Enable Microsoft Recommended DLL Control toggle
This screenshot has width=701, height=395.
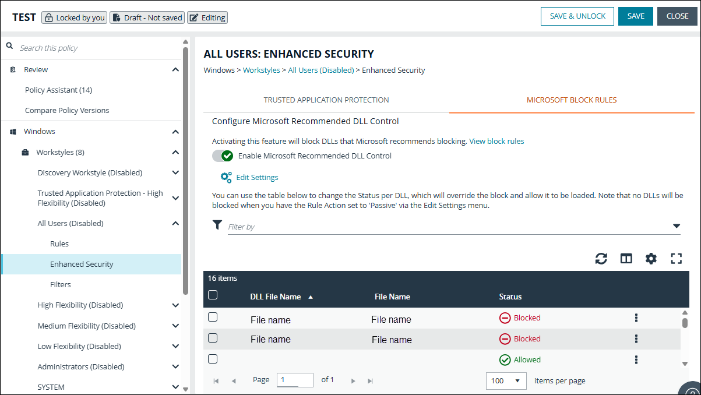[222, 156]
